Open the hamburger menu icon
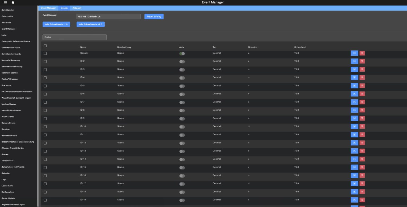The height and width of the screenshot is (207, 407). point(5,2)
